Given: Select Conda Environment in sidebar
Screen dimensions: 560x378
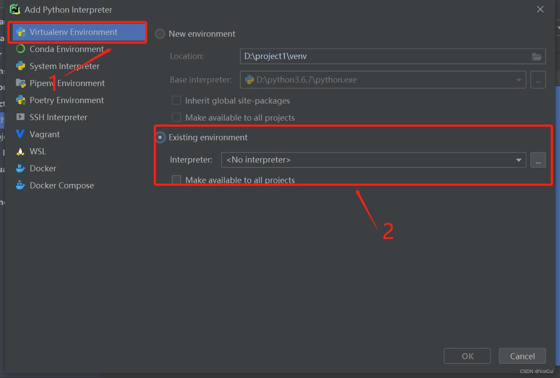Looking at the screenshot, I should (x=66, y=49).
